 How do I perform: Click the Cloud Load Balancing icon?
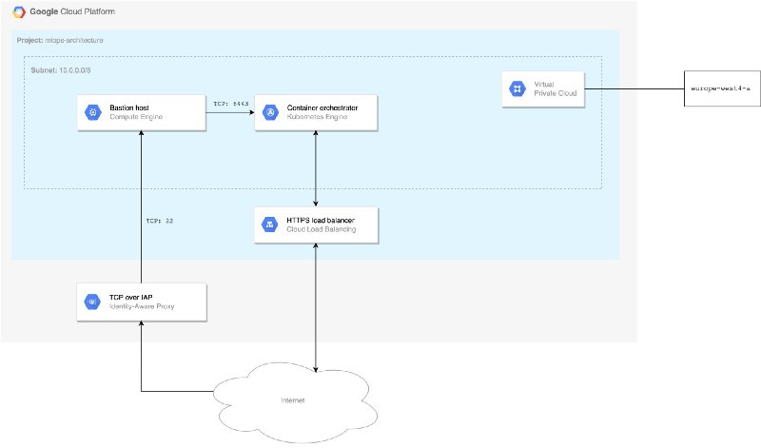(269, 225)
